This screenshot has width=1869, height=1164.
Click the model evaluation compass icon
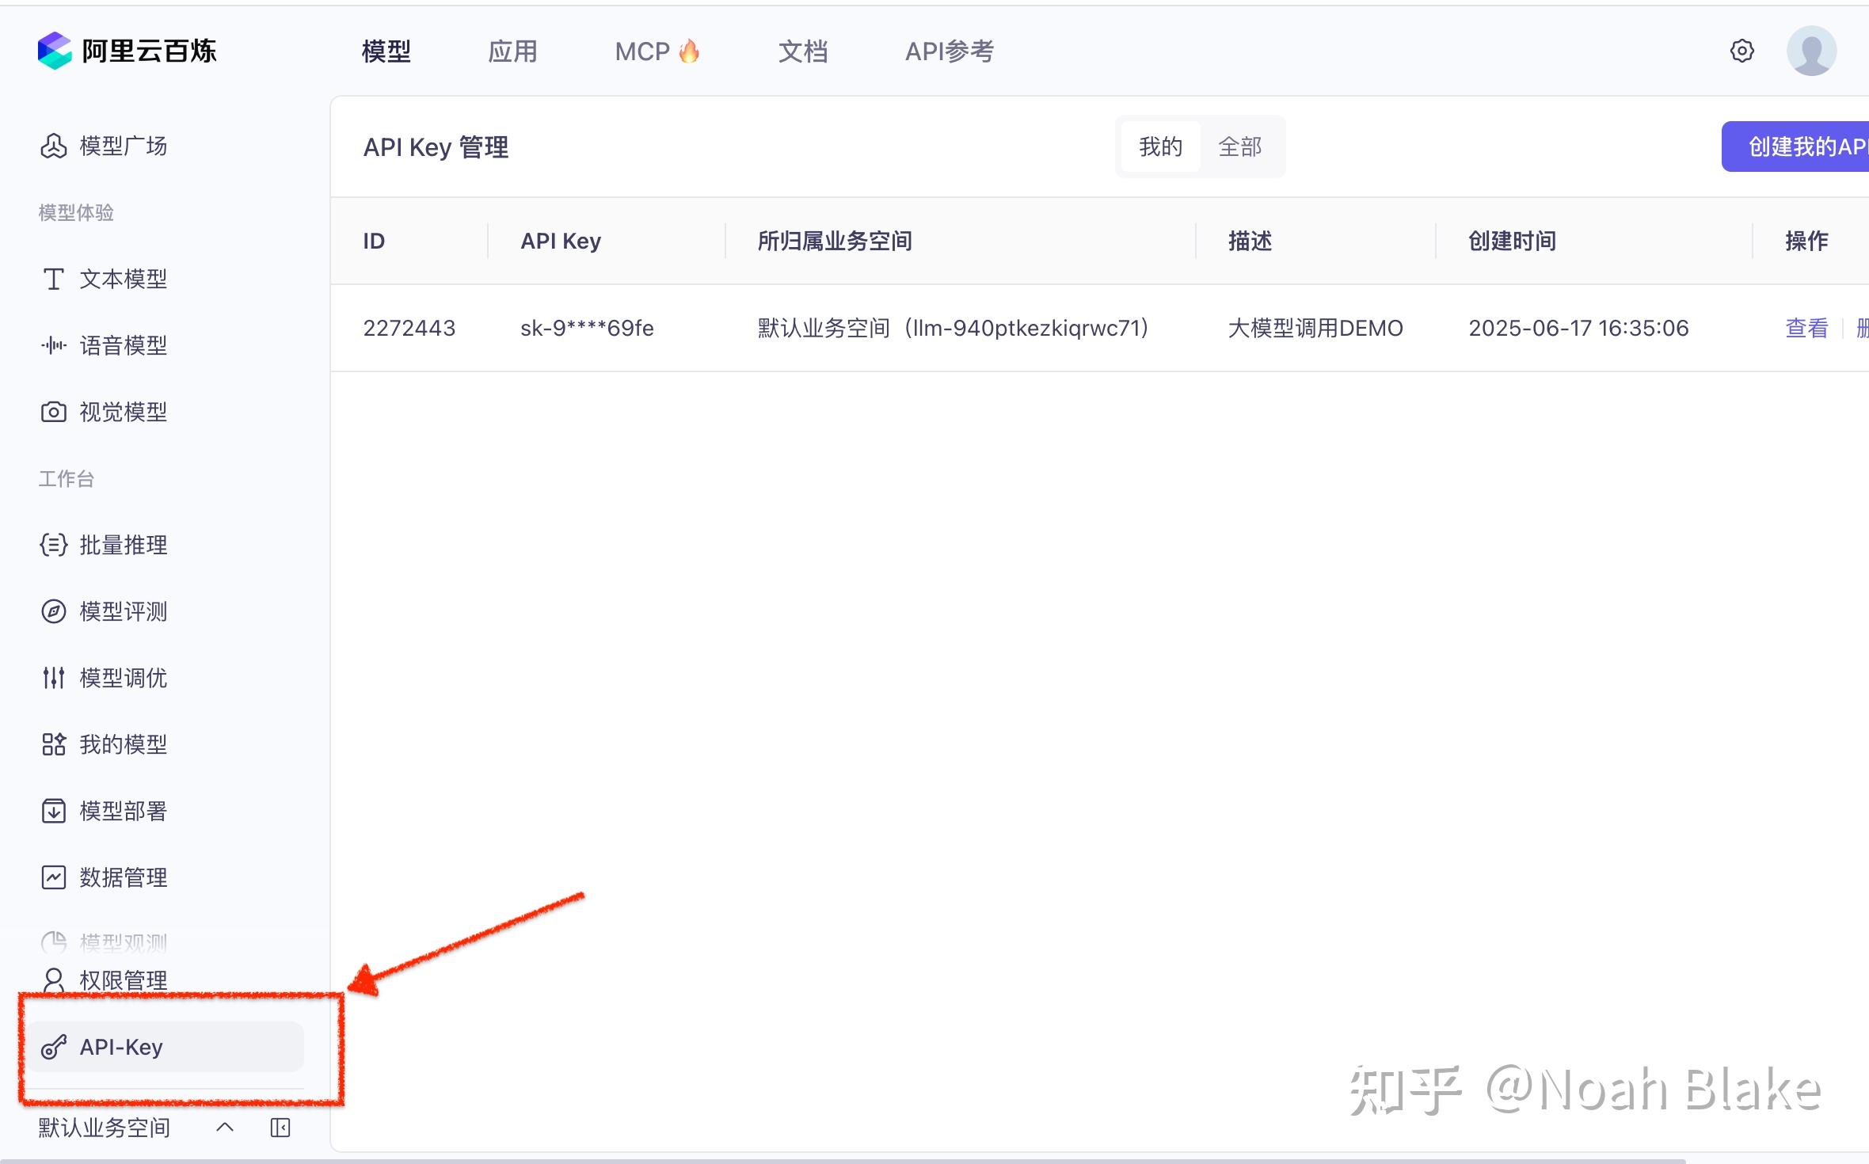pyautogui.click(x=53, y=611)
